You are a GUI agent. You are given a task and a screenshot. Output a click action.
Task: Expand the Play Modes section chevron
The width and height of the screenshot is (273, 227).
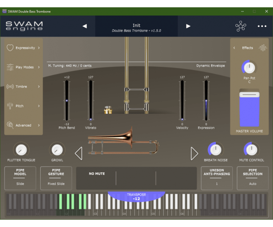(x=39, y=67)
